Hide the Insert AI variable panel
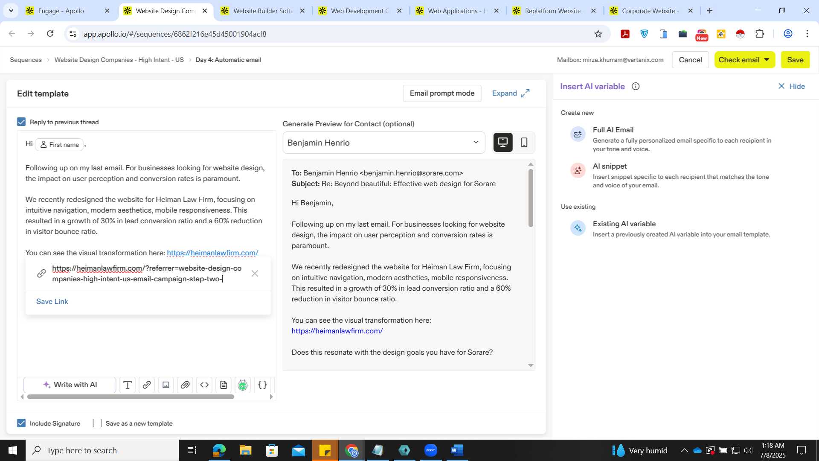The height and width of the screenshot is (461, 819). point(791,86)
